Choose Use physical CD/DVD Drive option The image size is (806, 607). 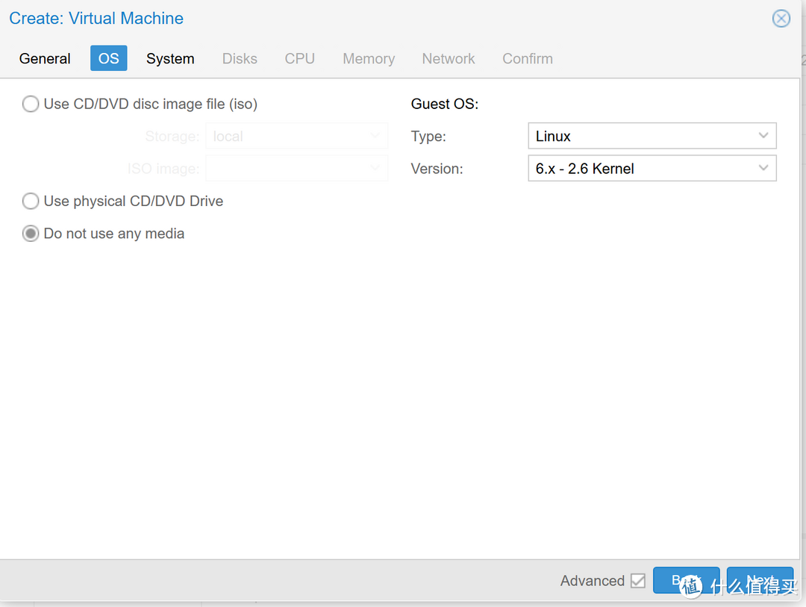(x=31, y=201)
